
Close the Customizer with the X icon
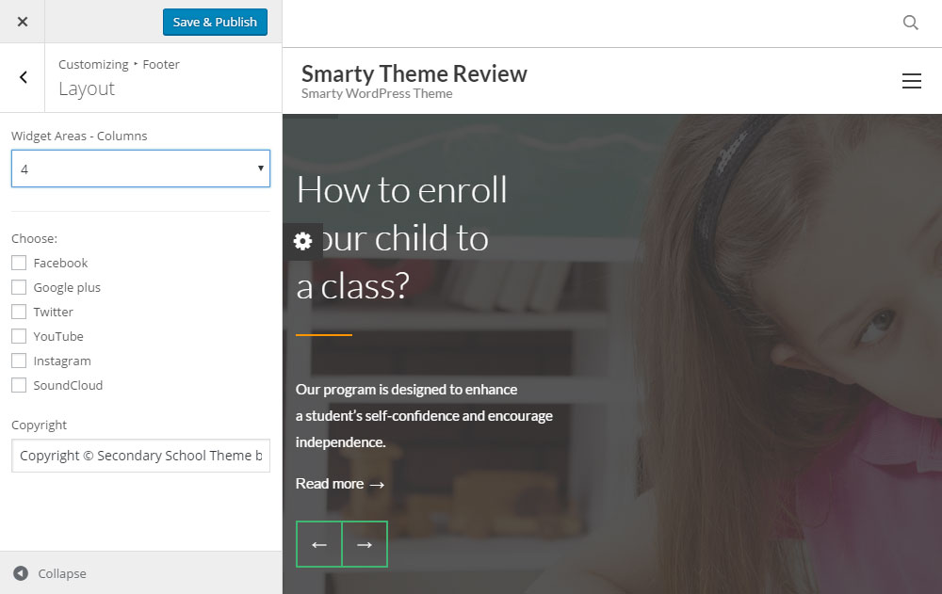22,22
